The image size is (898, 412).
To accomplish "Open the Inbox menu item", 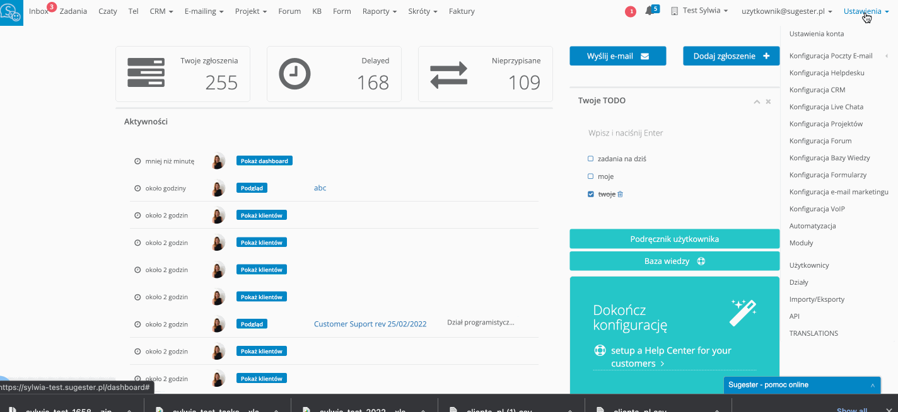I will (x=38, y=11).
